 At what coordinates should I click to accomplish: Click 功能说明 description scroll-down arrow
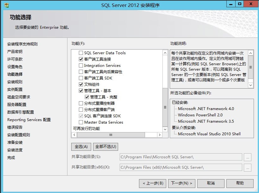(250, 85)
